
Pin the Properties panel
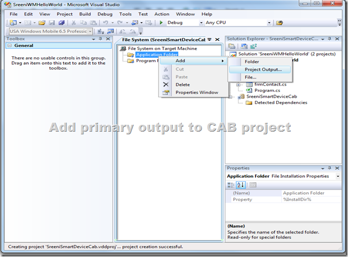tap(329, 168)
